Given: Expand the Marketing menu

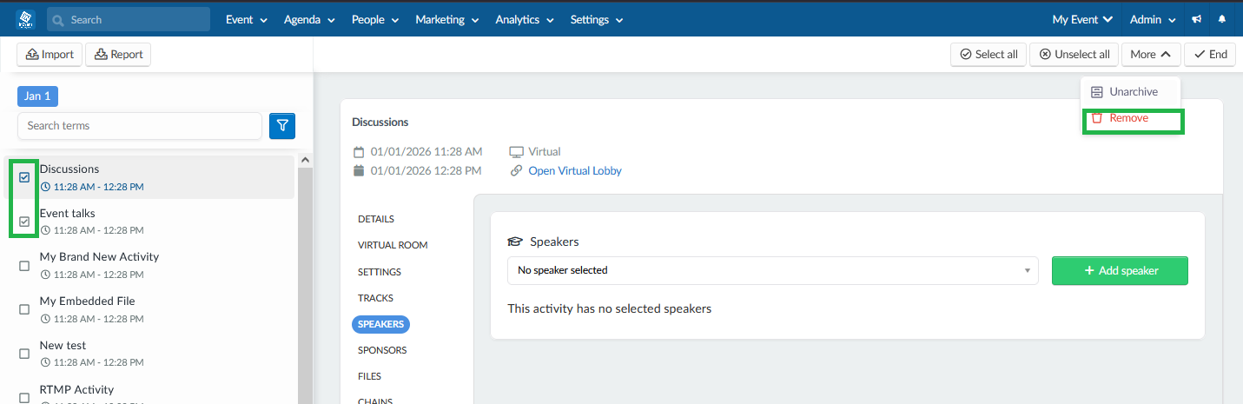Looking at the screenshot, I should (446, 19).
